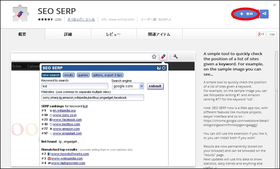Image resolution: width=280 pixels, height=169 pixels.
Task: Click the submit button
Action: pos(155,86)
